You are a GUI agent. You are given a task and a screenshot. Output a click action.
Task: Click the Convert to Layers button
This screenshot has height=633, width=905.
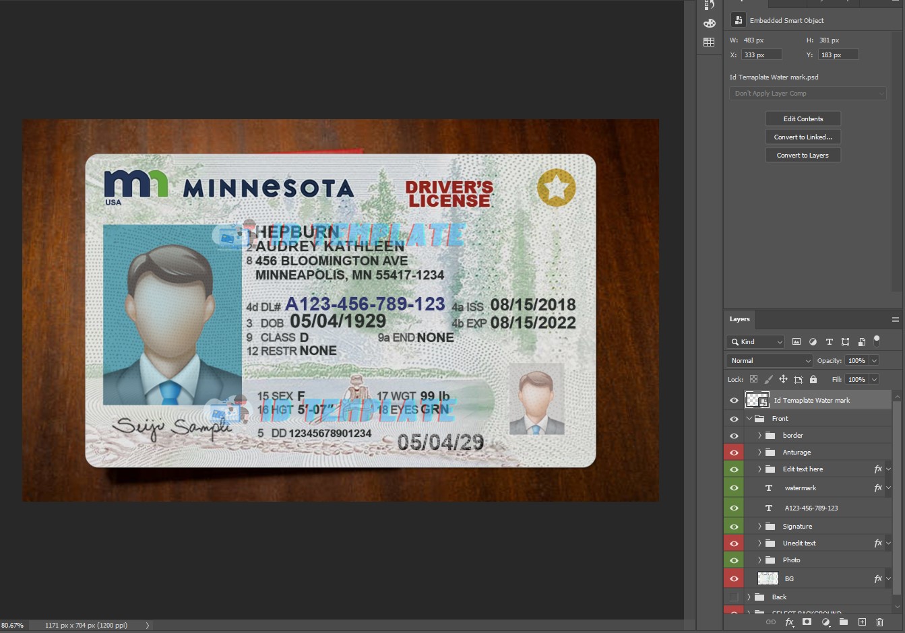point(803,155)
